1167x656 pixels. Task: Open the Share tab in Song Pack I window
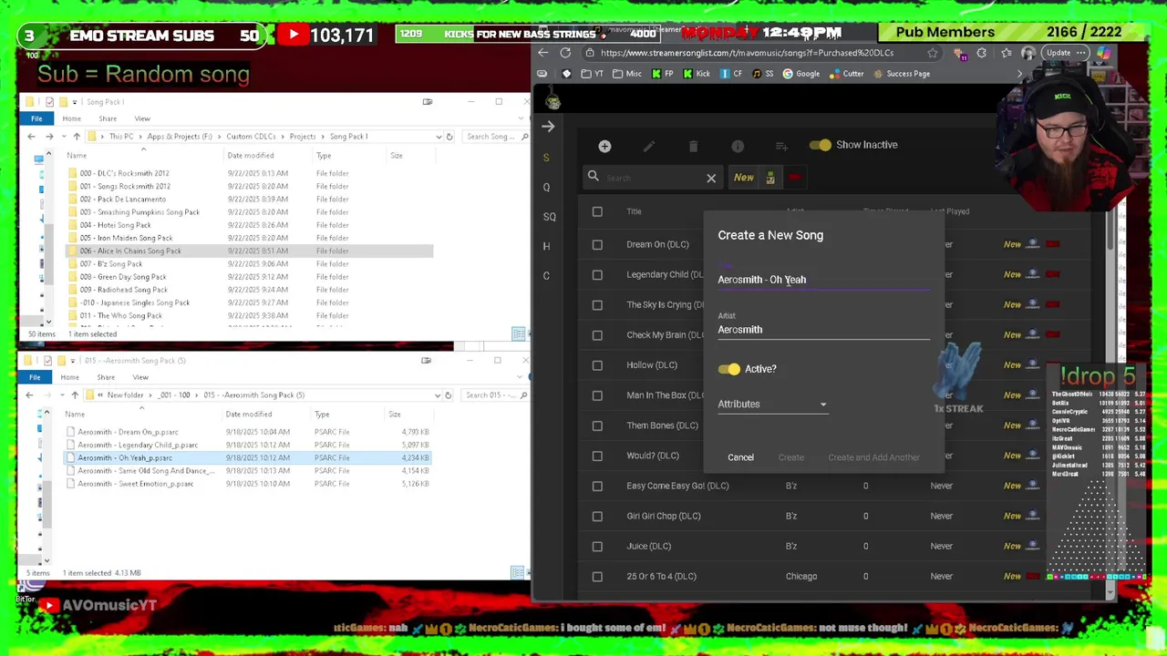coord(108,118)
